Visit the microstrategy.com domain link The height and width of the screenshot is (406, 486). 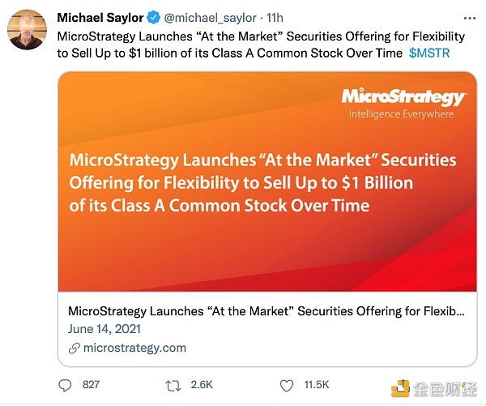134,348
